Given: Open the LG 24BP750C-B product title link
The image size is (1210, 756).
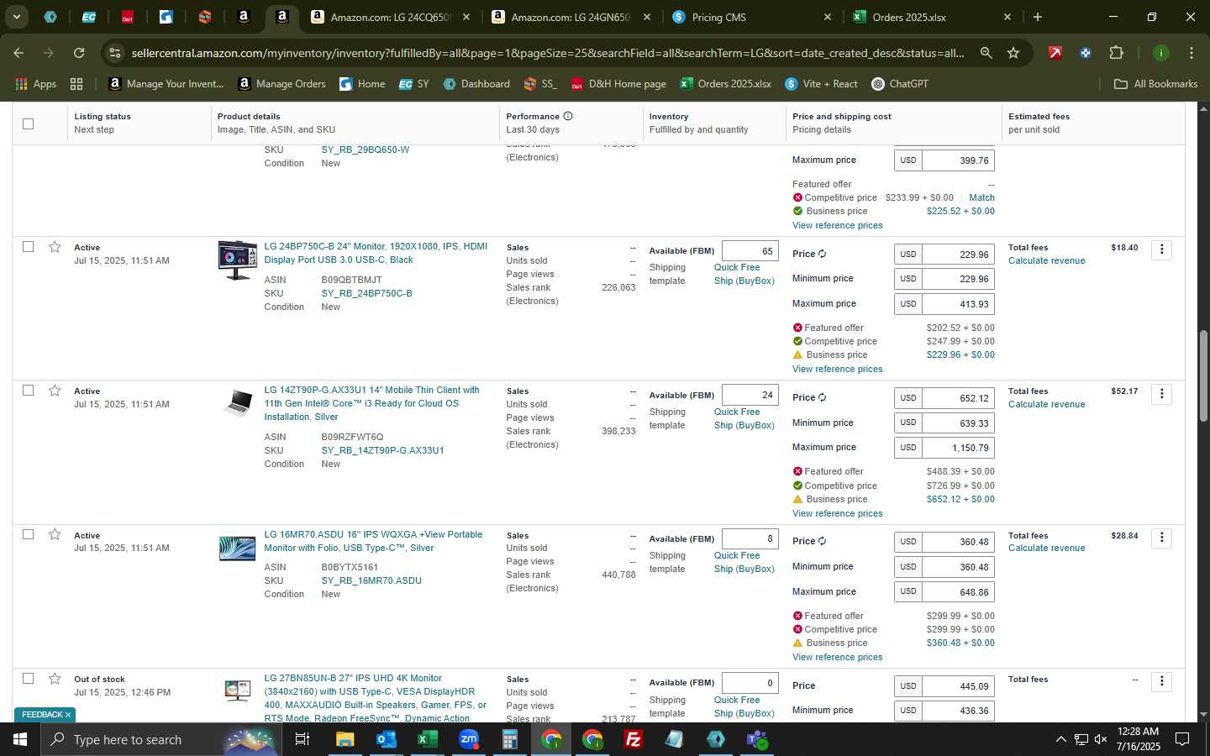Looking at the screenshot, I should coord(376,253).
